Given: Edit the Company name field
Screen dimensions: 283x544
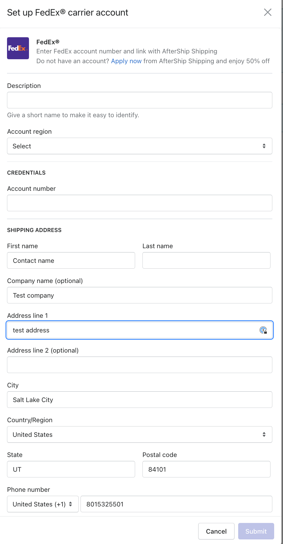Looking at the screenshot, I should (x=140, y=295).
